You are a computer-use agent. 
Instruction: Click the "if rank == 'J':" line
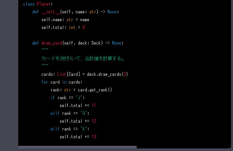coord(67,98)
